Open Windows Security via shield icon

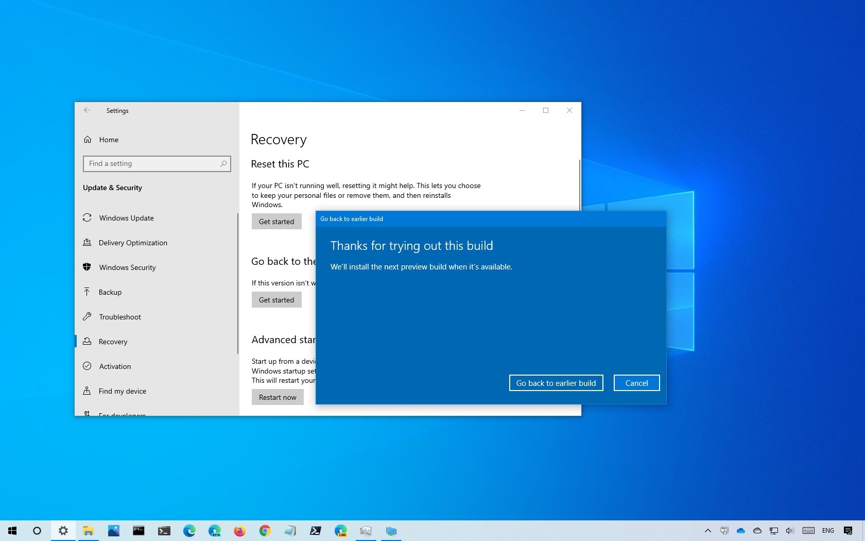pyautogui.click(x=127, y=267)
